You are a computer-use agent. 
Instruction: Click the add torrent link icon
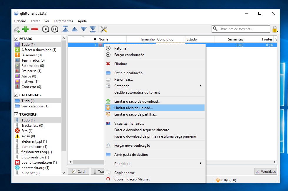pos(17,29)
